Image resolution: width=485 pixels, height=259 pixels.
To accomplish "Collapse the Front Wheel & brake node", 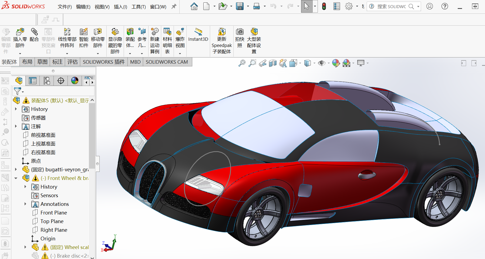I will 16,178.
